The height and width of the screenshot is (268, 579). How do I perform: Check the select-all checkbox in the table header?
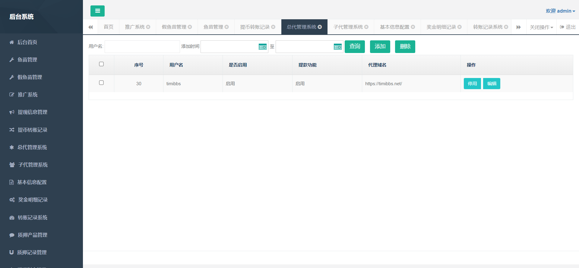click(101, 64)
